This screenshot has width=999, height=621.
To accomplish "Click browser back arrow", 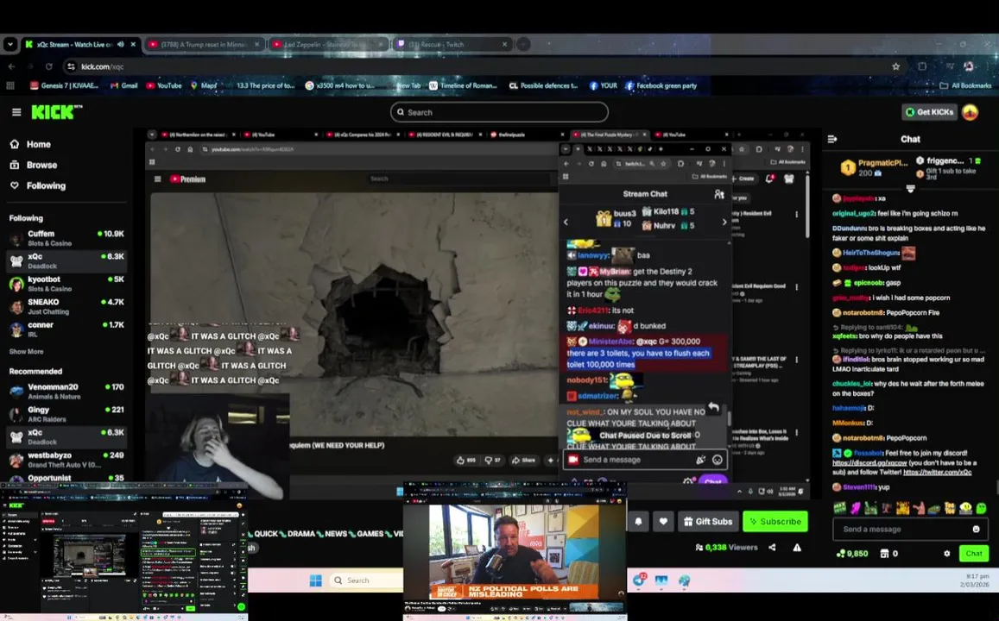I will point(11,66).
